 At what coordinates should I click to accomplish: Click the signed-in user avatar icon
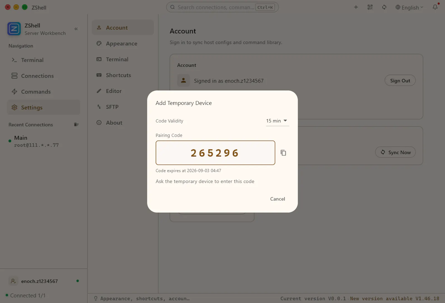point(184,81)
